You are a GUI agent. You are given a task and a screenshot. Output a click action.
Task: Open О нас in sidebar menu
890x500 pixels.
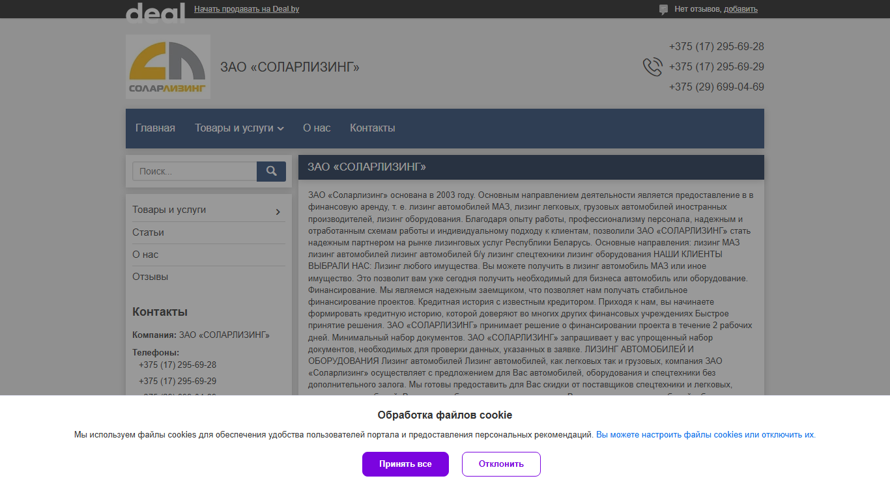point(145,255)
